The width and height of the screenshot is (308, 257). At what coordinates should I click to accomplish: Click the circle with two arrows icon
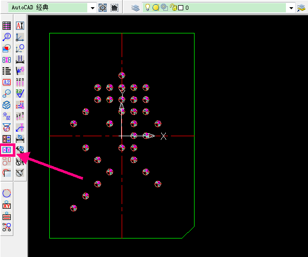click(20, 161)
